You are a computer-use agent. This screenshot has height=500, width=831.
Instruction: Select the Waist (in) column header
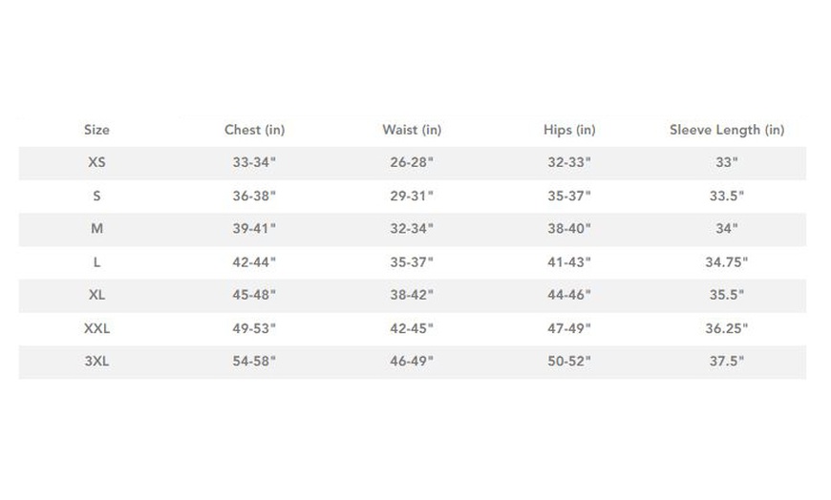click(412, 130)
